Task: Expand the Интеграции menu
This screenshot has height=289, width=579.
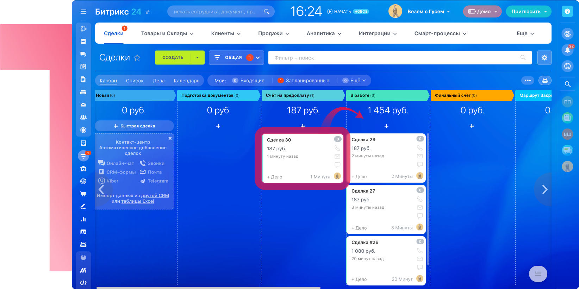Action: coord(378,33)
